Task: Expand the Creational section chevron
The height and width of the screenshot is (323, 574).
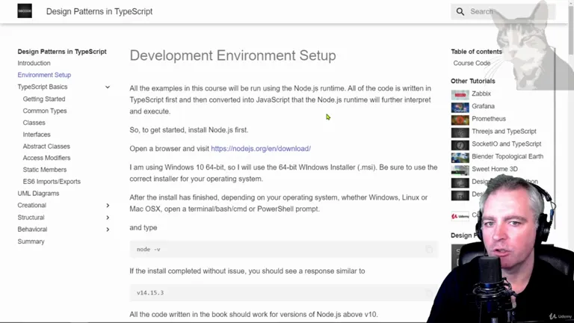Action: pyautogui.click(x=108, y=206)
